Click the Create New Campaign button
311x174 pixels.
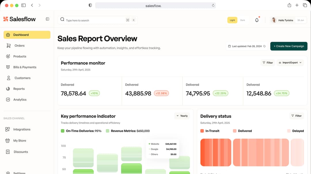(x=289, y=46)
